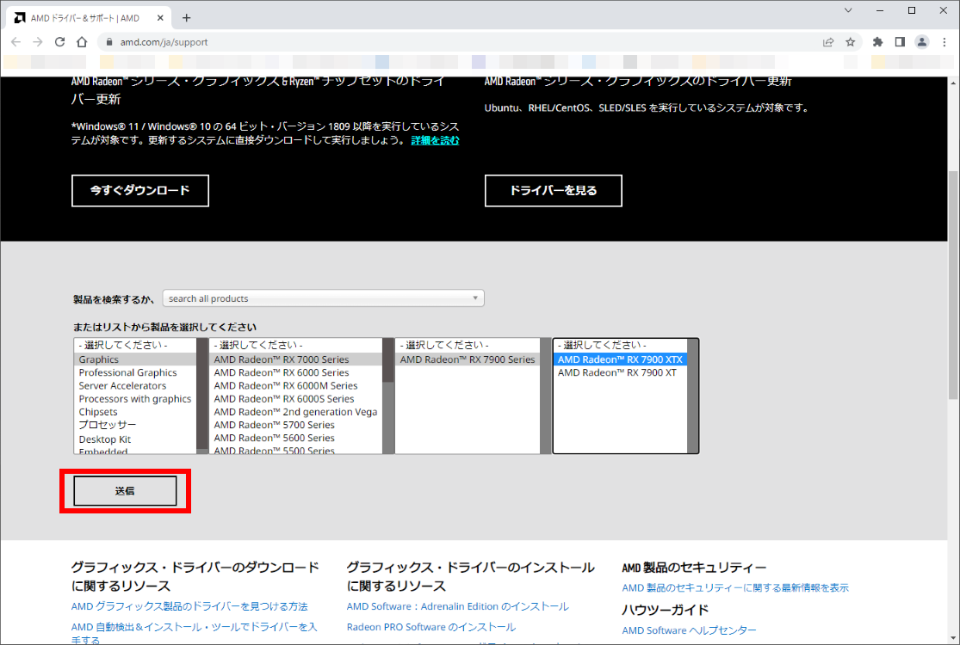
Task: Open the Chrome three-dot menu
Action: 945,42
